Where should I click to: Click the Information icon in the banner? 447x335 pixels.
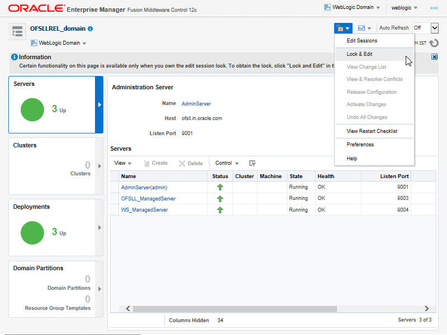click(15, 57)
